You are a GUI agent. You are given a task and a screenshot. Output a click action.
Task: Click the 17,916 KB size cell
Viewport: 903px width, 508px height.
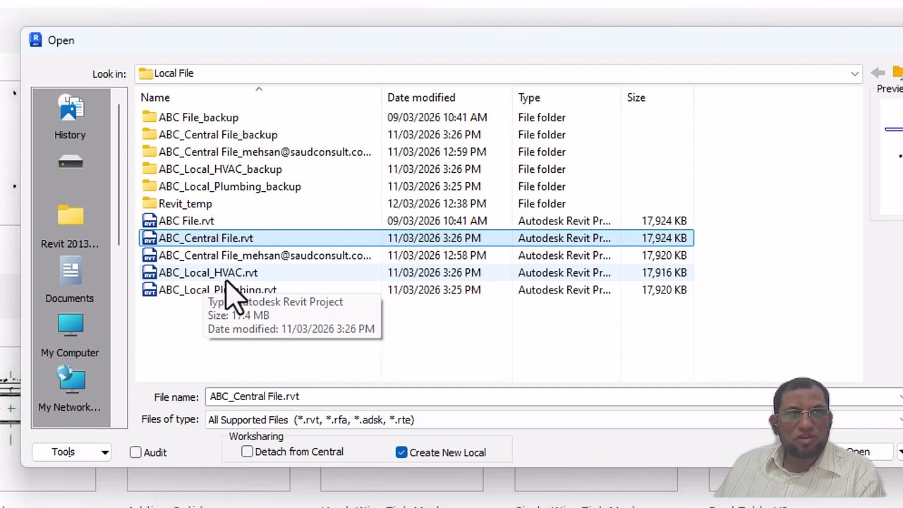tap(664, 272)
